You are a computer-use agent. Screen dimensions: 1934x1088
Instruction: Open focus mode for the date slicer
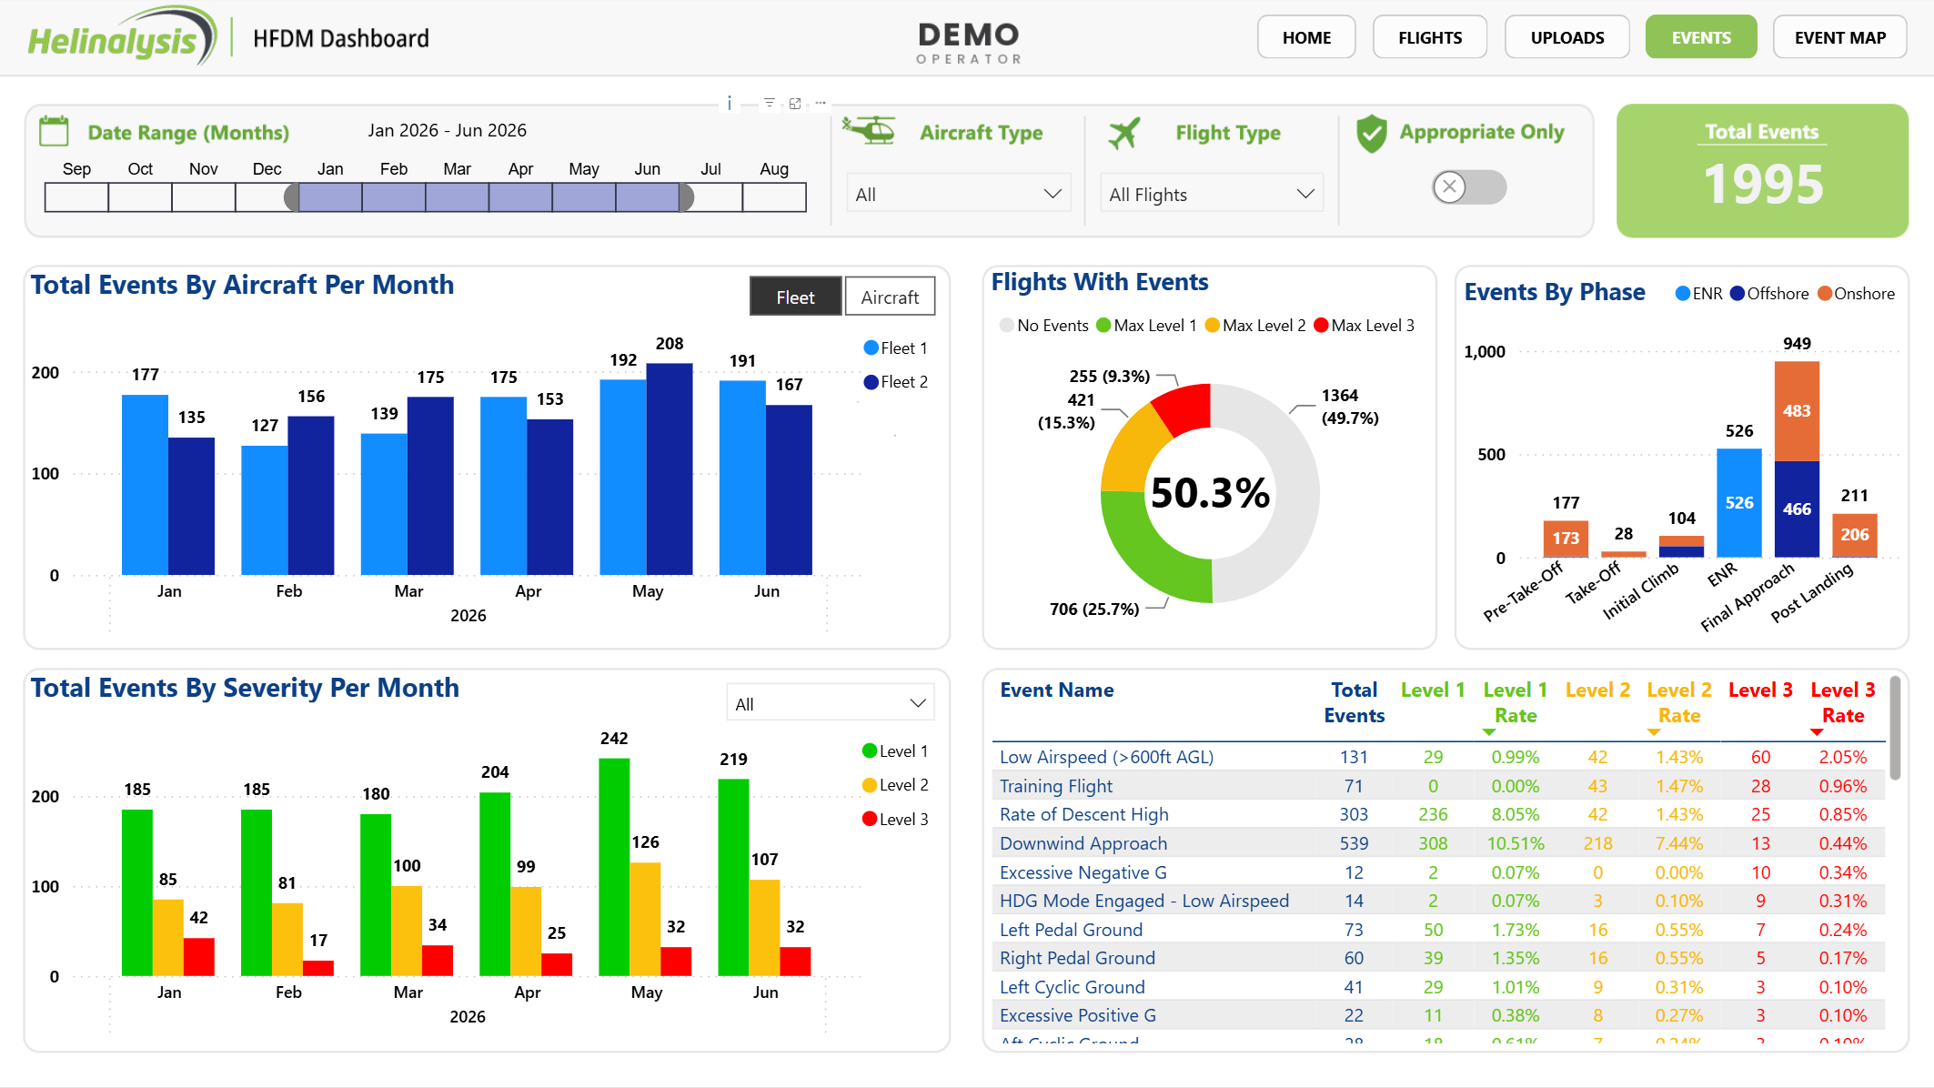pos(795,103)
